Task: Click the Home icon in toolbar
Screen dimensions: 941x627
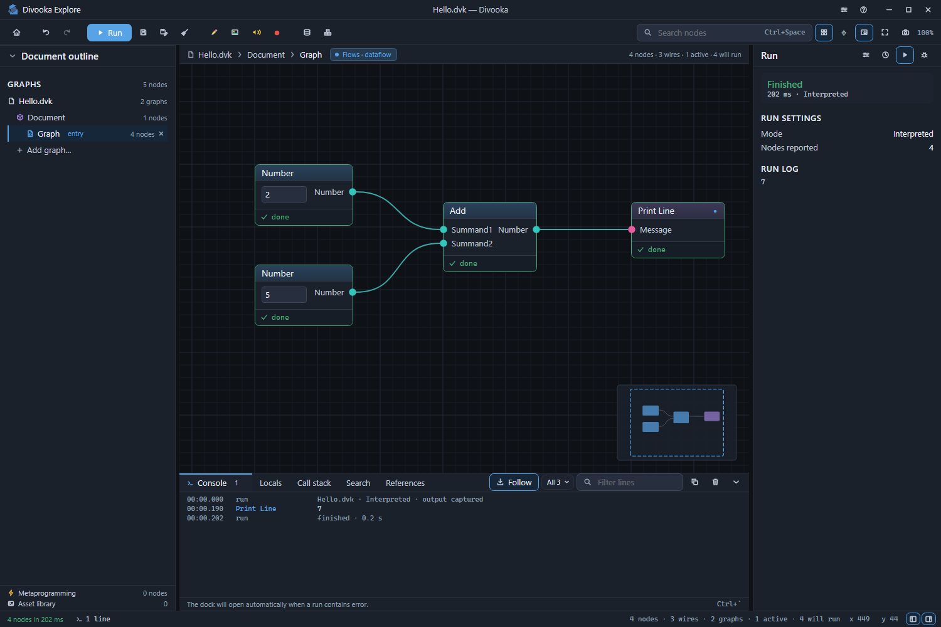Action: (17, 33)
